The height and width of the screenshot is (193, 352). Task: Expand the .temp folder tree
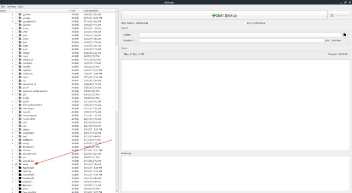pos(12,143)
